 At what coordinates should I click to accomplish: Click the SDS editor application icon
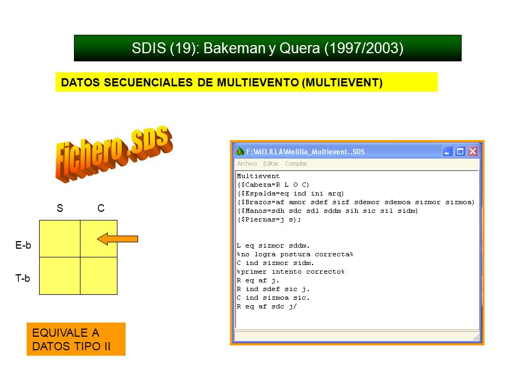[240, 152]
